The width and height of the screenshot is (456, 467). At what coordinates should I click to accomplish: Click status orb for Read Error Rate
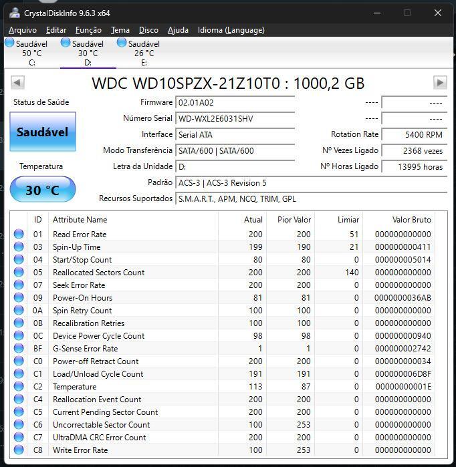(x=19, y=234)
